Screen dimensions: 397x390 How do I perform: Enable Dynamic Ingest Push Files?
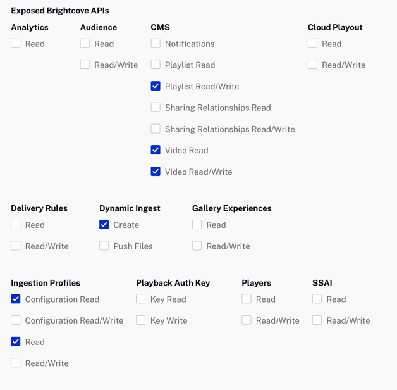104,246
